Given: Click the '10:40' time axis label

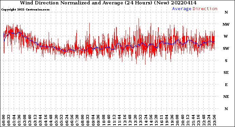Looking at the screenshot, I should [x=109, y=120].
